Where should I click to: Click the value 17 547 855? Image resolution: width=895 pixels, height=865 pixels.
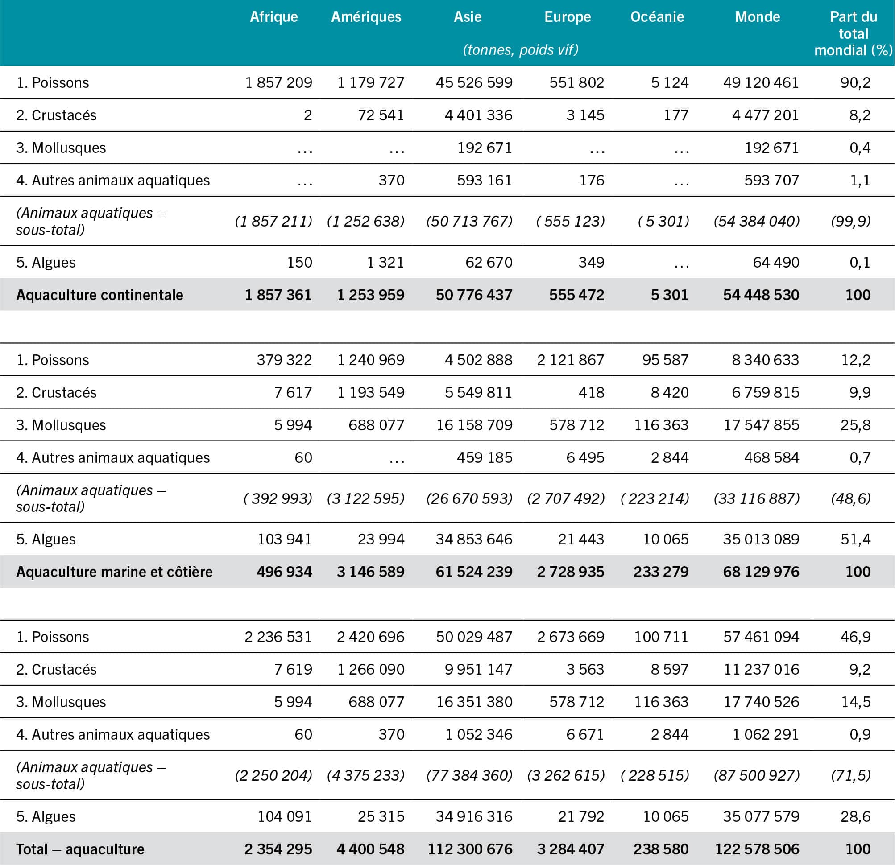coord(762,425)
